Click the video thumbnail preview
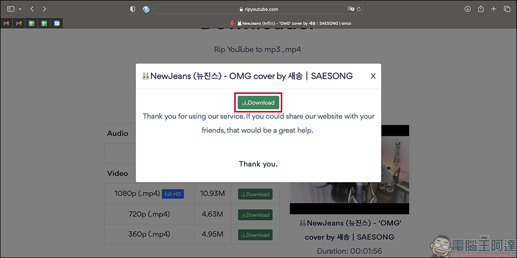This screenshot has width=517, height=258. coord(349,169)
